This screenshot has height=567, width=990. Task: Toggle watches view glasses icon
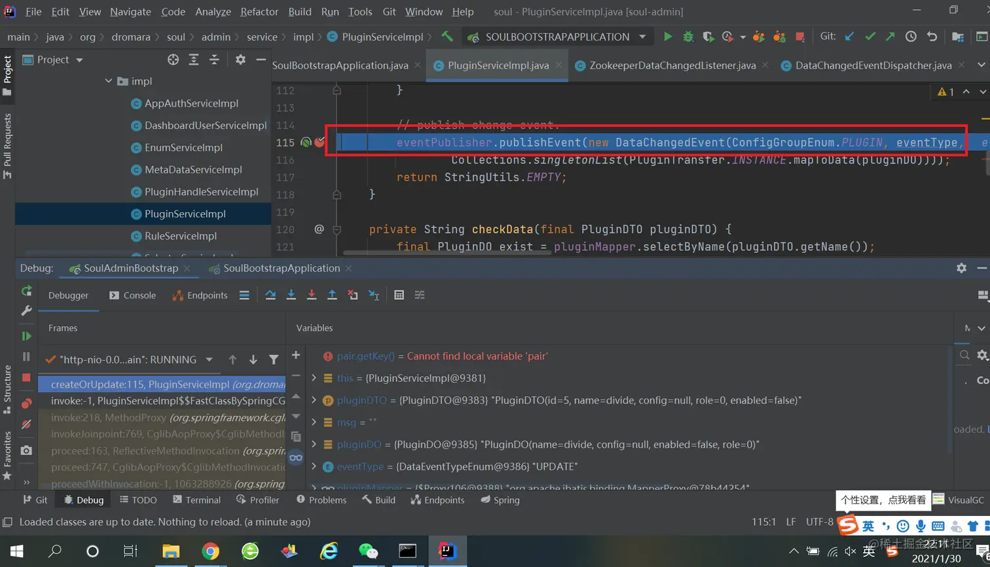pos(296,458)
